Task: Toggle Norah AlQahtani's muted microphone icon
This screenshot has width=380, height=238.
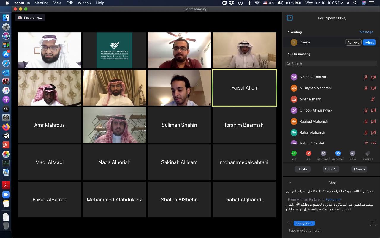Action: pyautogui.click(x=366, y=77)
